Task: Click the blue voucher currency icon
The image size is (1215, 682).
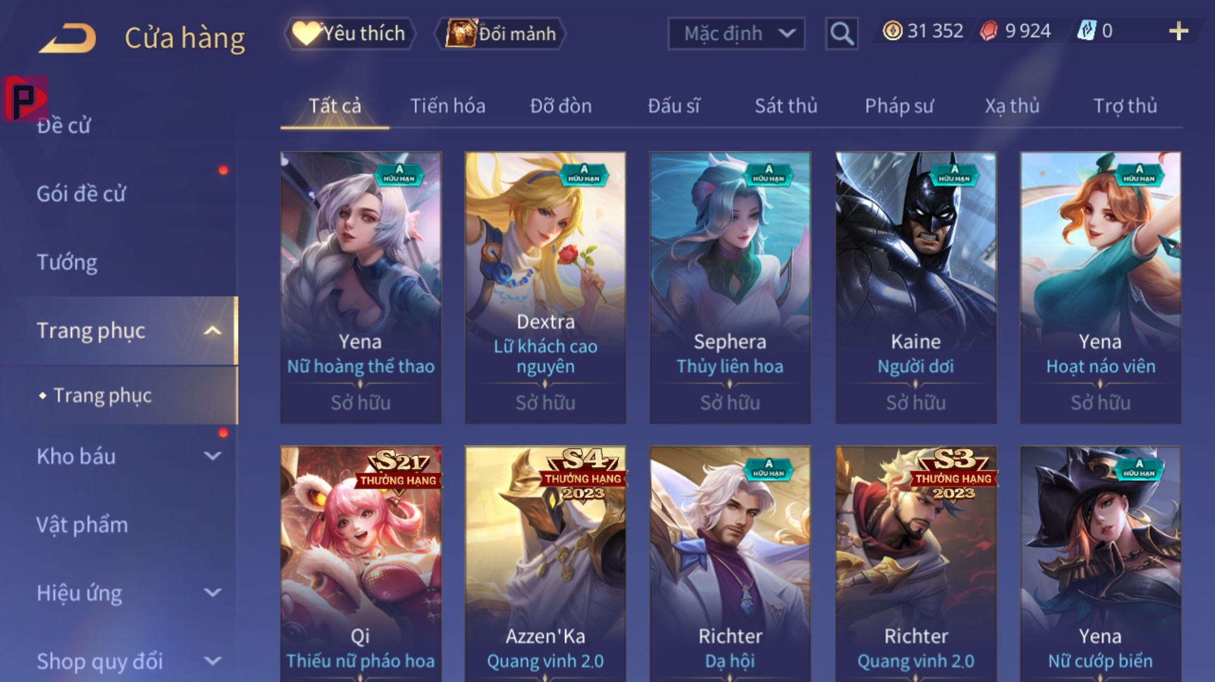Action: point(1086,30)
